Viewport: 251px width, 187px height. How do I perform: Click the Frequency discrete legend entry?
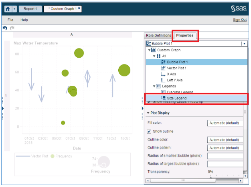click(x=61, y=156)
